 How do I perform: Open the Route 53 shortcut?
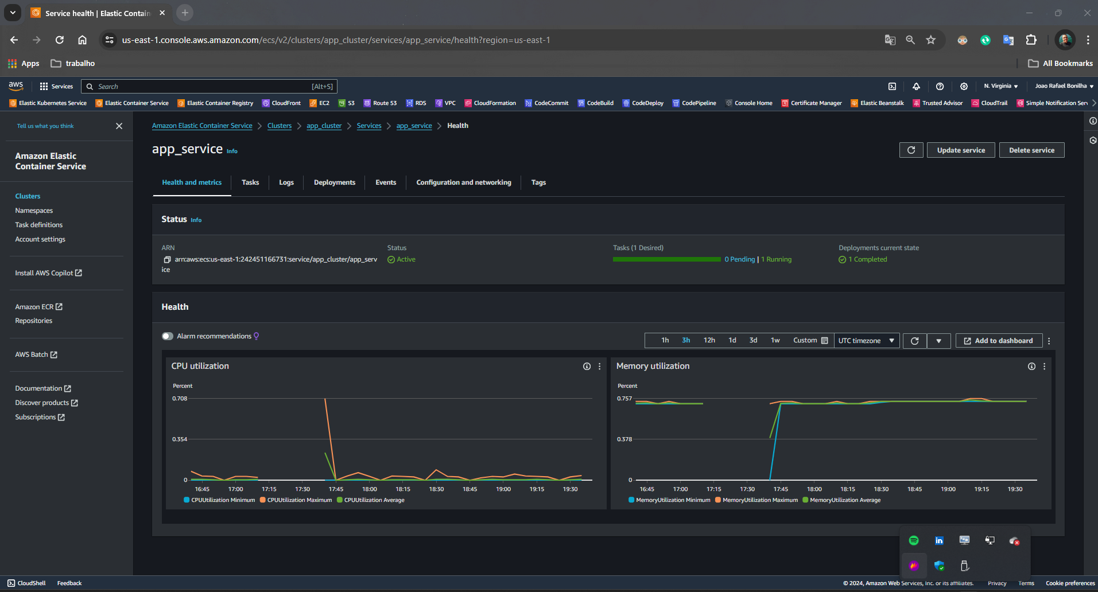point(380,103)
